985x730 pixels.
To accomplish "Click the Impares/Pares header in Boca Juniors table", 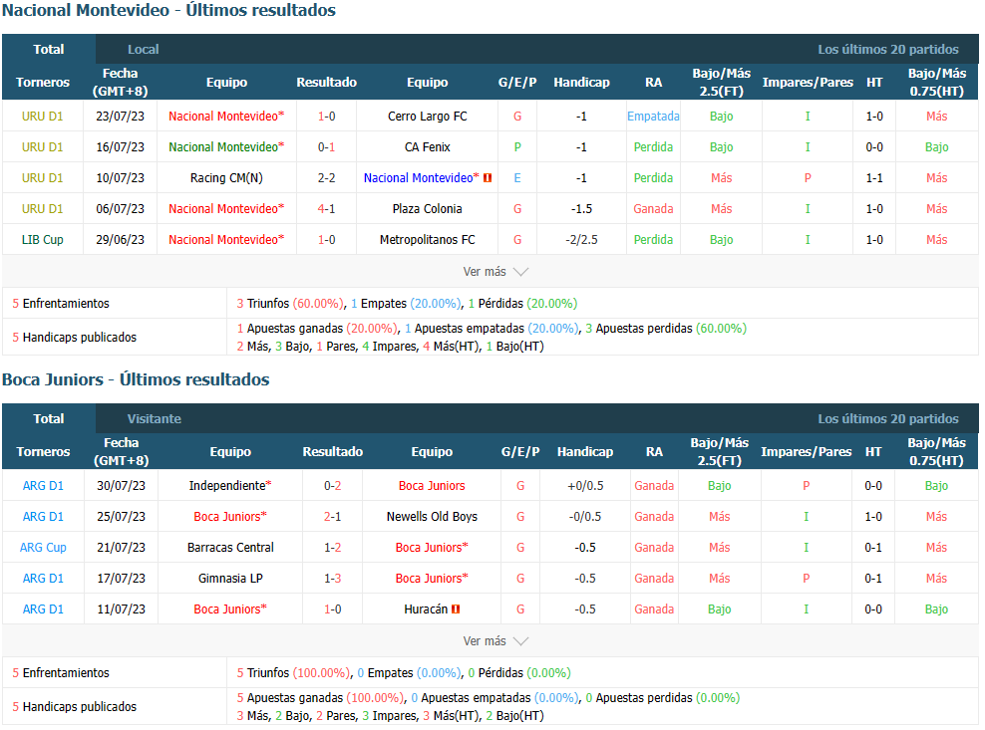I will coord(806,452).
